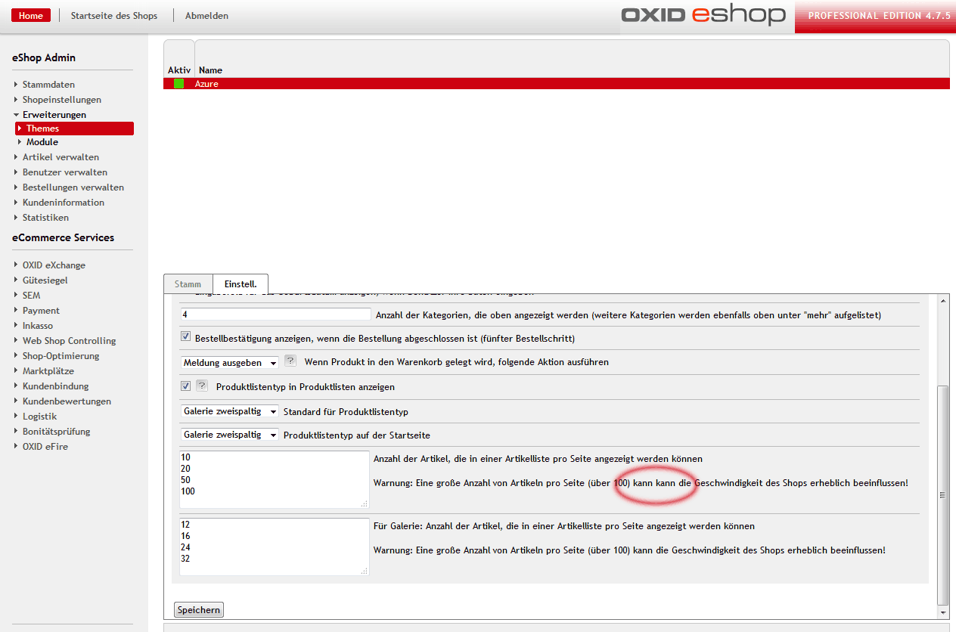Open Module under Erweiterungen
956x632 pixels.
(x=42, y=142)
